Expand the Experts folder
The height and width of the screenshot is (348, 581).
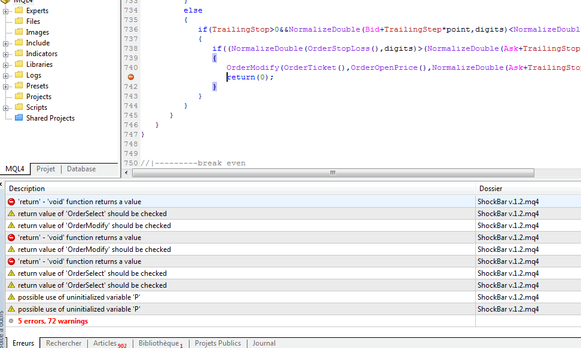point(6,11)
